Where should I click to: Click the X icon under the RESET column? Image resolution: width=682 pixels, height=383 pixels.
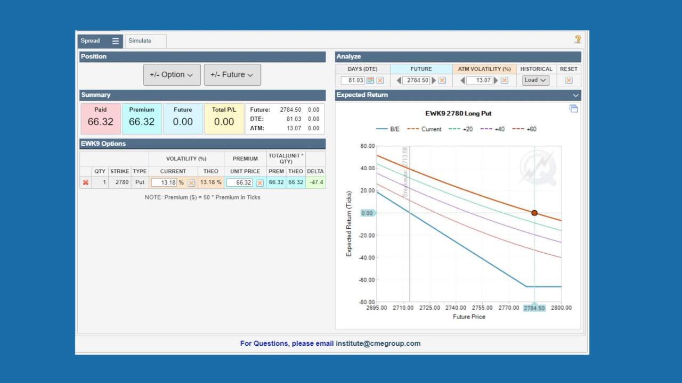pyautogui.click(x=569, y=80)
